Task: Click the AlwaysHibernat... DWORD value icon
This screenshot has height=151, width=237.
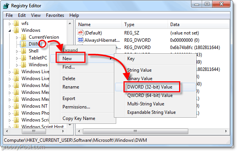Action: point(80,40)
